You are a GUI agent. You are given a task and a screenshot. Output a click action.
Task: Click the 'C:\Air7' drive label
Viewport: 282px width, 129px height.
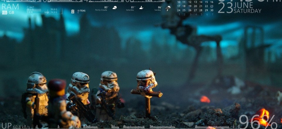30,7
